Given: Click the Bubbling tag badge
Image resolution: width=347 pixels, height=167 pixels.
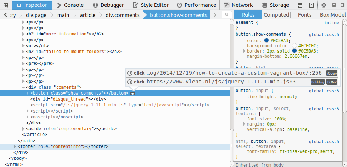Looking at the screenshot, I should click(x=317, y=82).
